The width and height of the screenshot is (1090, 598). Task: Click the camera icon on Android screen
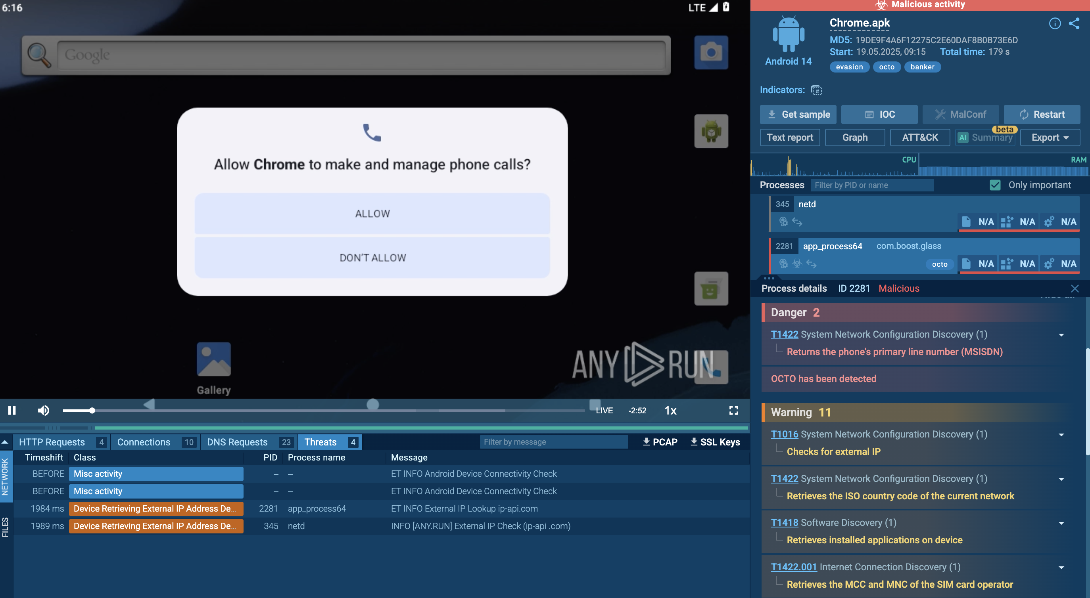click(711, 52)
